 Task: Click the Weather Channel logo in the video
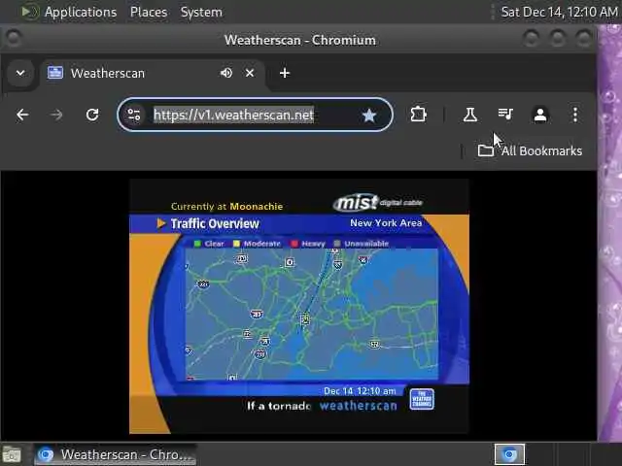(x=422, y=399)
